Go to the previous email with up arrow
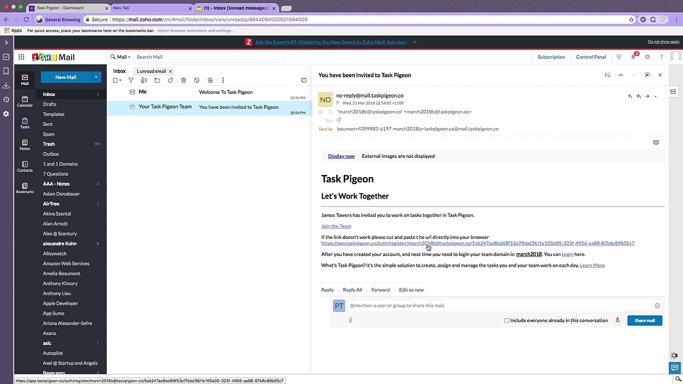 (x=621, y=75)
